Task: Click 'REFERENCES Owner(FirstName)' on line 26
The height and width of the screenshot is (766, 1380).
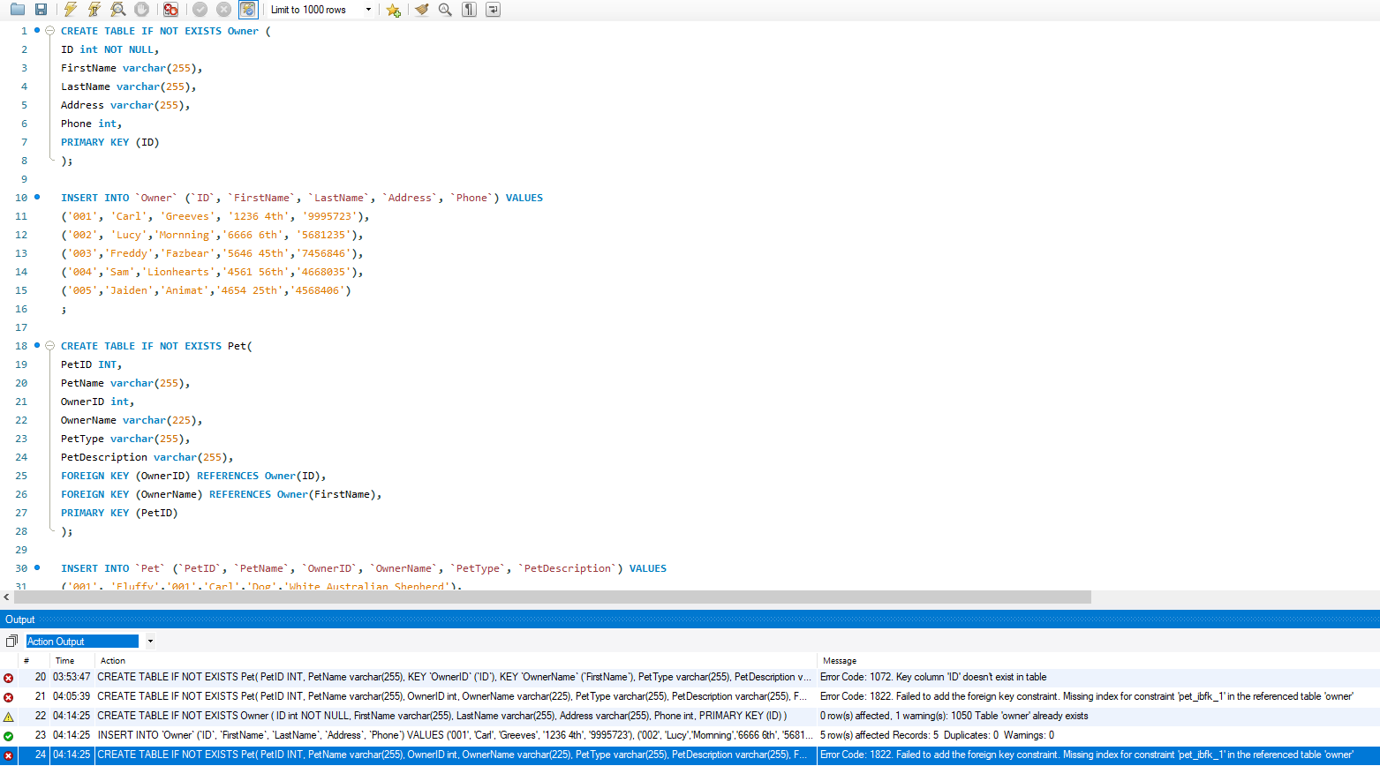Action: 293,494
